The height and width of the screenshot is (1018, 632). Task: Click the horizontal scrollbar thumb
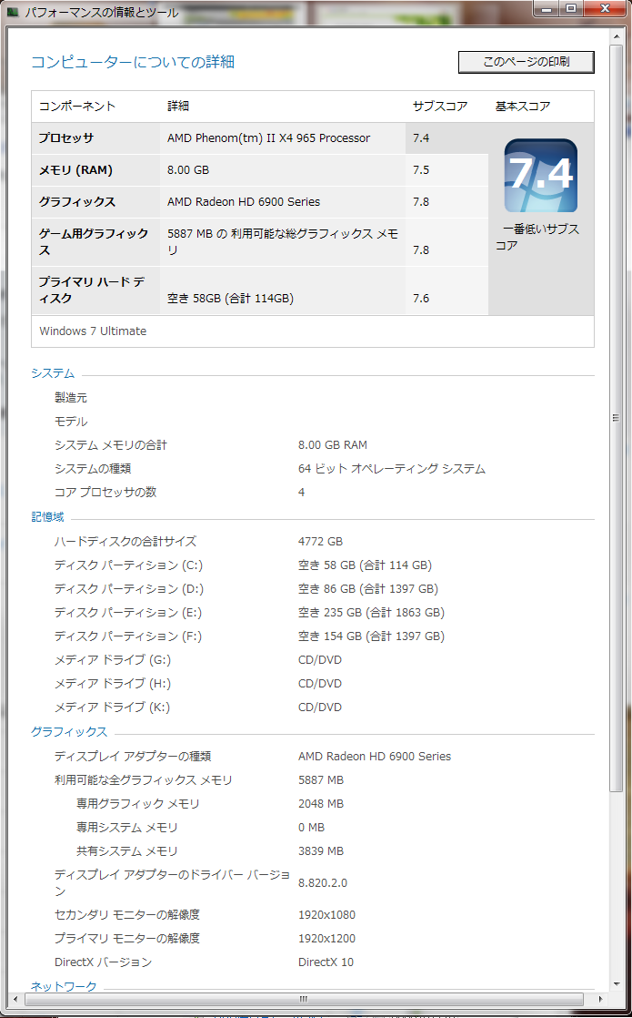point(304,998)
